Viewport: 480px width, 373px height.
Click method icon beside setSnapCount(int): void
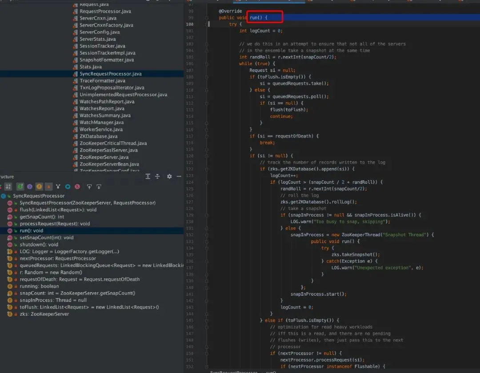click(10, 238)
